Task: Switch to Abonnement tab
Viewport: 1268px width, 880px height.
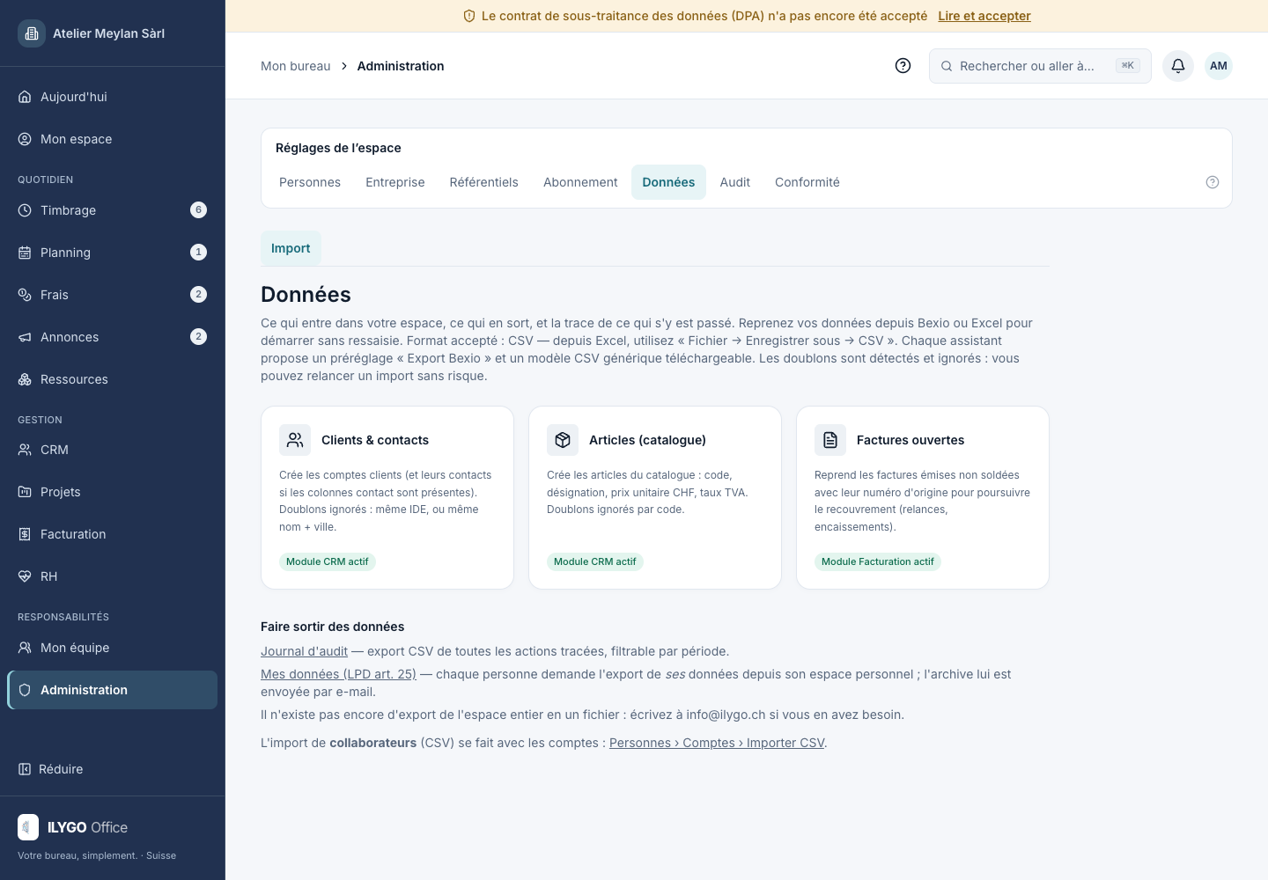Action: [x=580, y=182]
